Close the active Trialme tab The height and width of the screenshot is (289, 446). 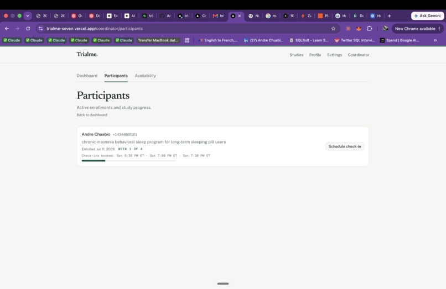point(240,16)
